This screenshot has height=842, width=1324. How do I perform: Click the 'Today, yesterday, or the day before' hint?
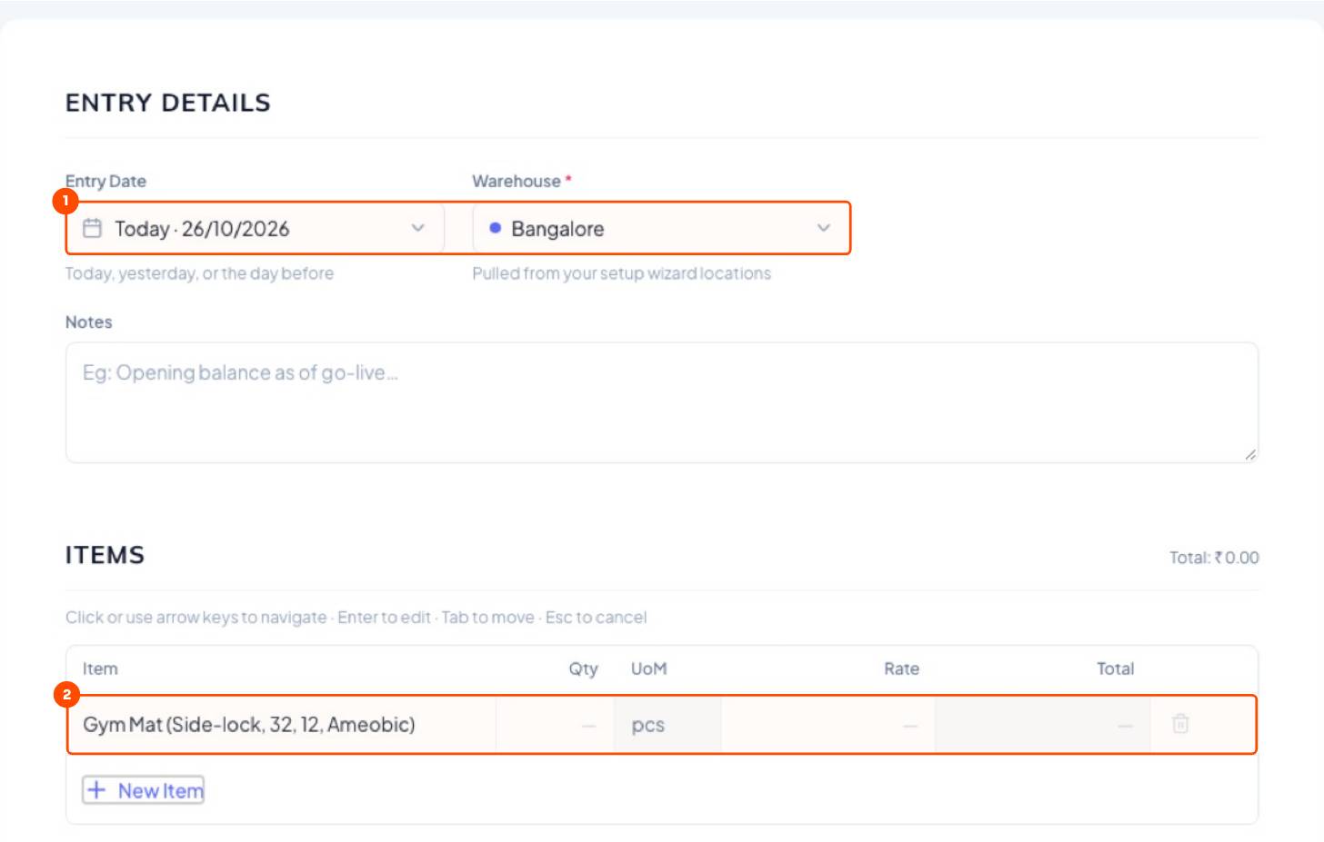click(x=199, y=273)
